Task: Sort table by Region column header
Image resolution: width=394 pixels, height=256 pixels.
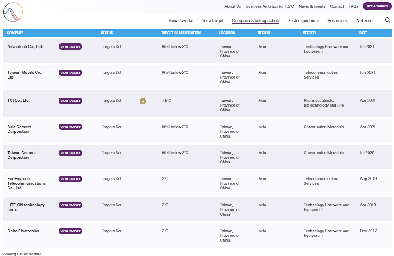Action: point(264,33)
